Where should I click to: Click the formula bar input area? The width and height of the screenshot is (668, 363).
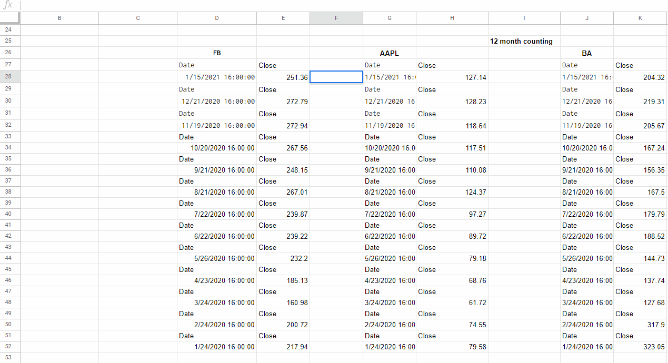tap(344, 5)
